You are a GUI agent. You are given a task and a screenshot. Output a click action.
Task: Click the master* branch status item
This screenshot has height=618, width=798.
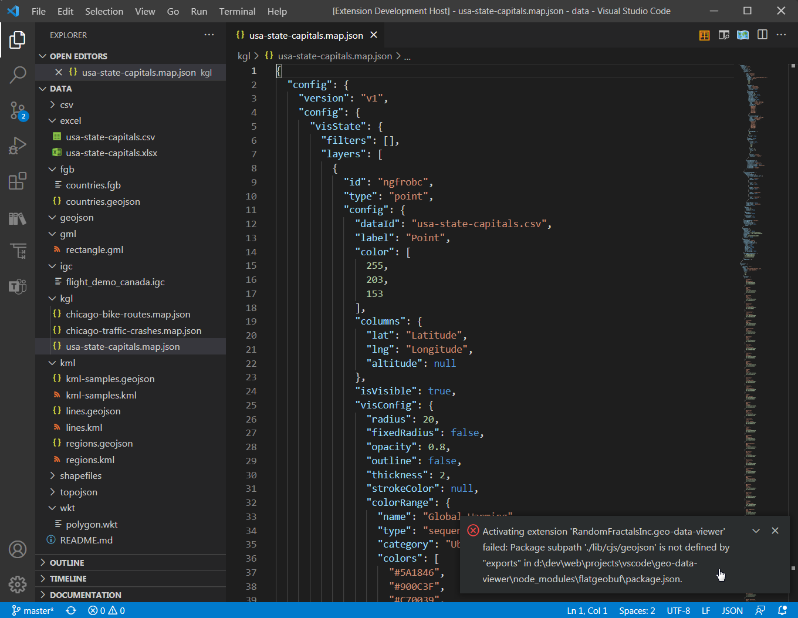point(33,610)
